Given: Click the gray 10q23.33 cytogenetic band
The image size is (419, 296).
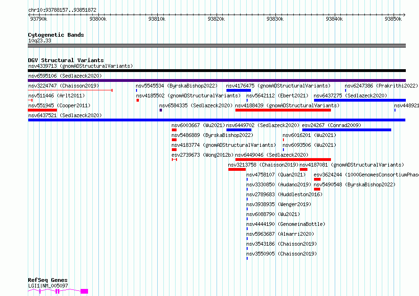Looking at the screenshot, I should 217,46.
